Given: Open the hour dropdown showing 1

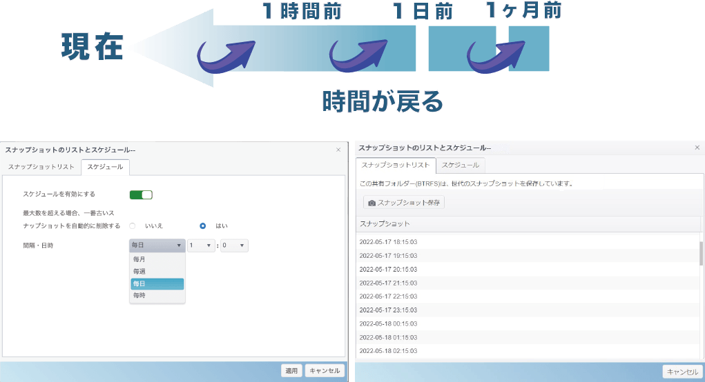Looking at the screenshot, I should (x=200, y=245).
